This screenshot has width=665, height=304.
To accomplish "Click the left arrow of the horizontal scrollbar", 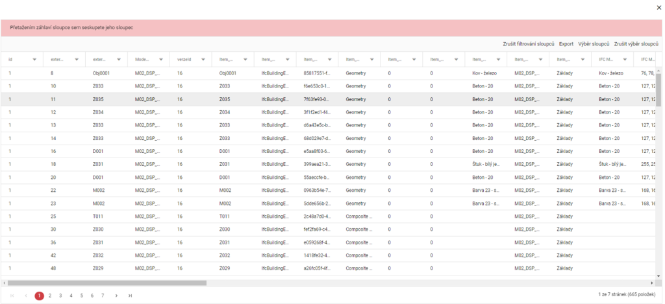I will click(x=5, y=283).
